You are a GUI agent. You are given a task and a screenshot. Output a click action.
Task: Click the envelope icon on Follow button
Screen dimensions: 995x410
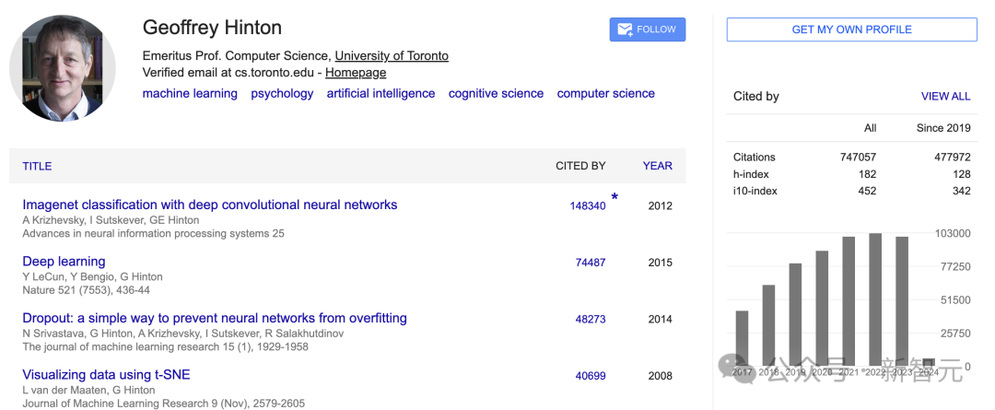[x=625, y=29]
